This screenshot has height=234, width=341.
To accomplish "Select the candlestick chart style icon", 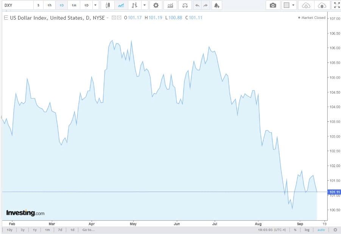I will [108, 5].
